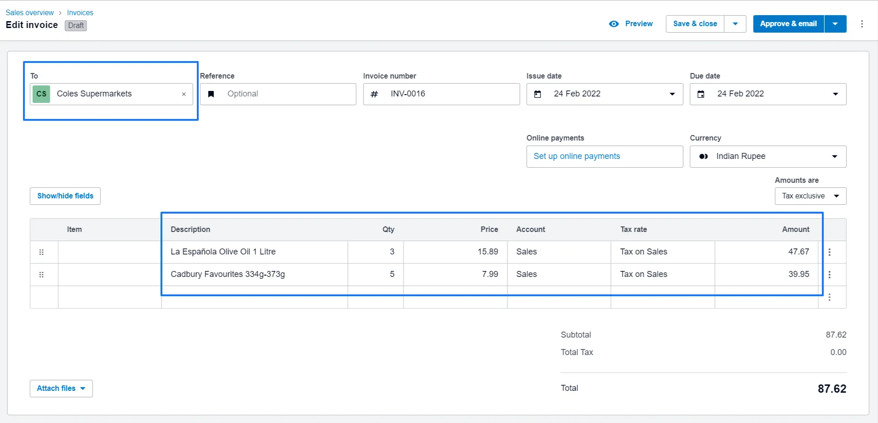Focus the Reference optional input field
The image size is (878, 423).
click(278, 94)
